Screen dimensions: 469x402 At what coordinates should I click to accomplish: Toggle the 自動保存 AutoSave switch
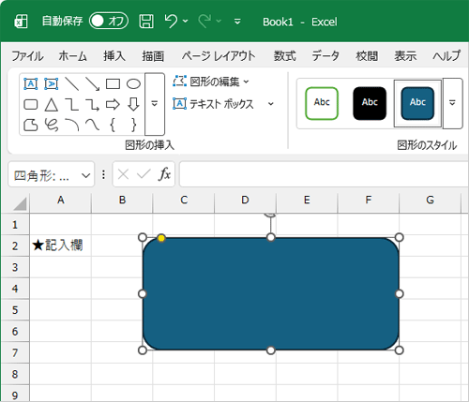109,22
